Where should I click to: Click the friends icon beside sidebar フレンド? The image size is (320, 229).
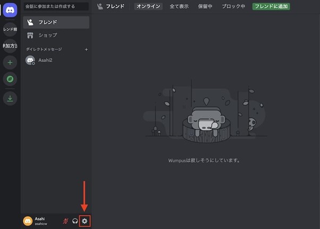pos(30,22)
